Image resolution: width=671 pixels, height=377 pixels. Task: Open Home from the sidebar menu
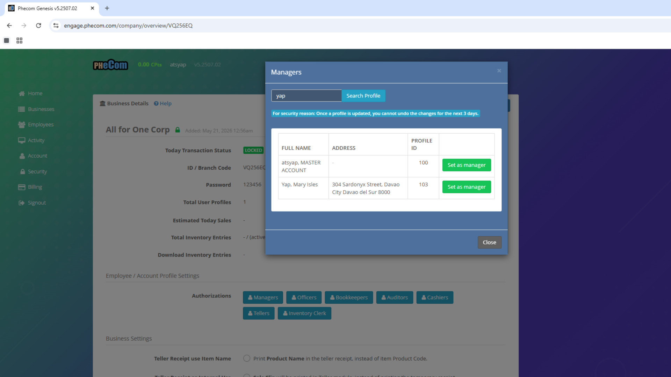pyautogui.click(x=35, y=94)
